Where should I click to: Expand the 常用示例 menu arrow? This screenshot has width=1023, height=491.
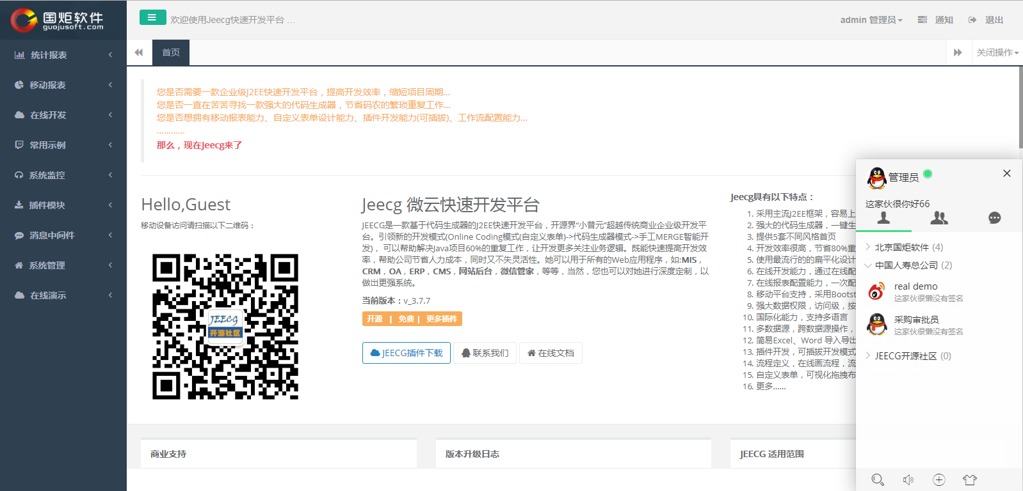(x=110, y=145)
